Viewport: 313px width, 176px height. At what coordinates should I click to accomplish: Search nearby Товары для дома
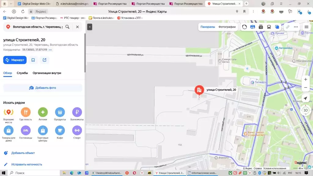click(x=9, y=134)
